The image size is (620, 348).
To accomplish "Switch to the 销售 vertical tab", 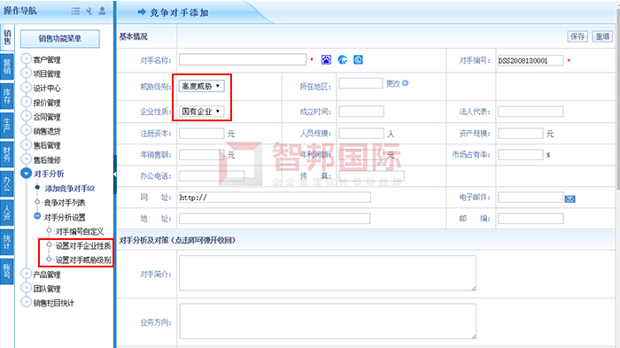I will coord(7,37).
